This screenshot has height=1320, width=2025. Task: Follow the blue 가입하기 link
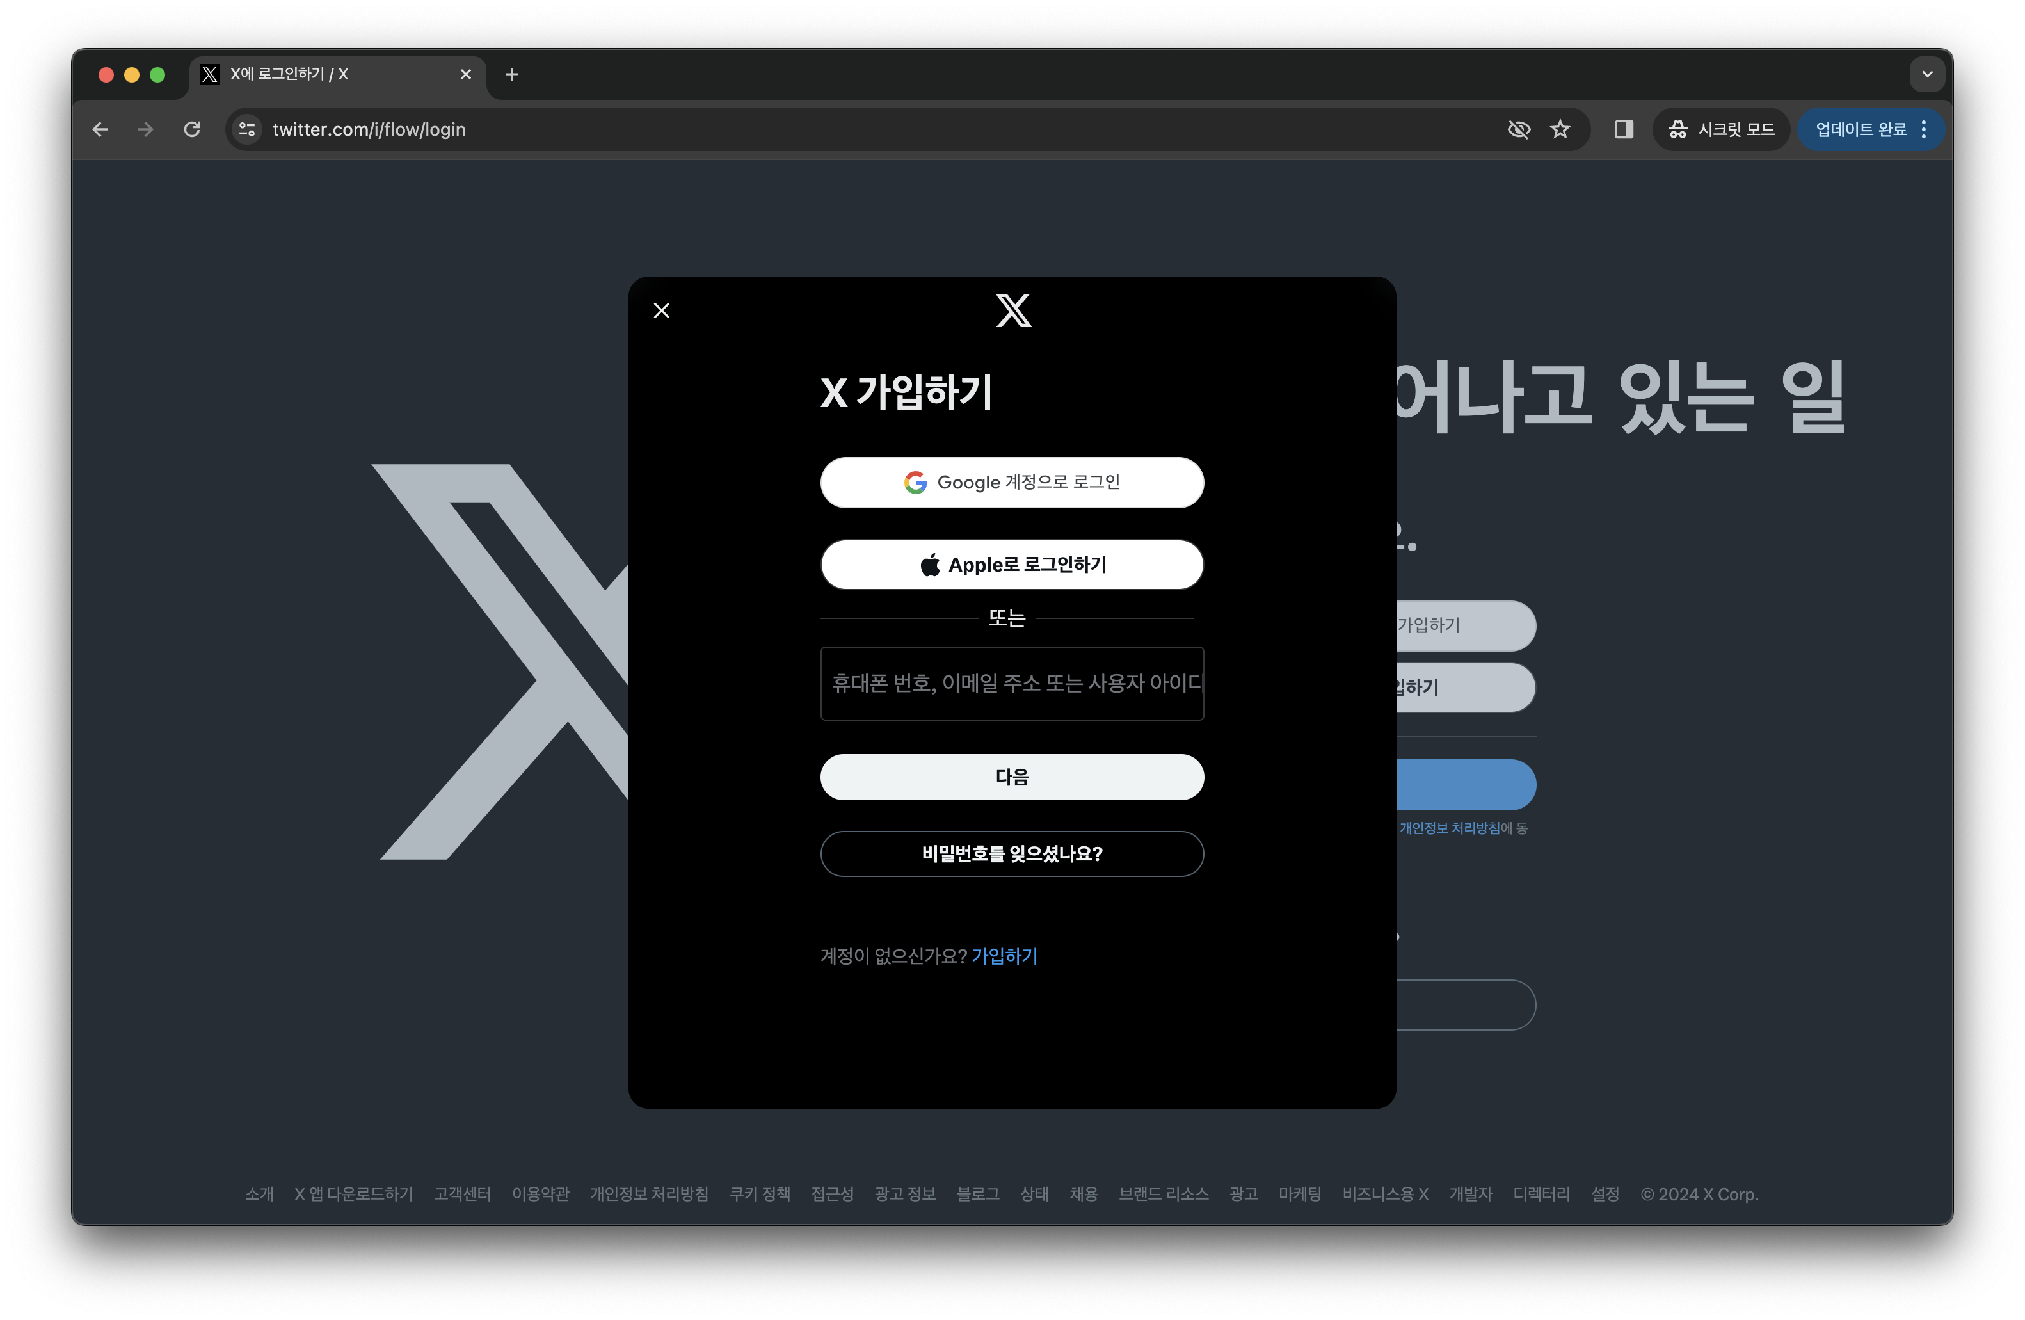pyautogui.click(x=1004, y=956)
